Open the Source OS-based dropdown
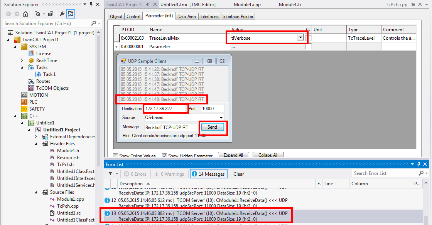The height and width of the screenshot is (225, 432). click(x=221, y=118)
